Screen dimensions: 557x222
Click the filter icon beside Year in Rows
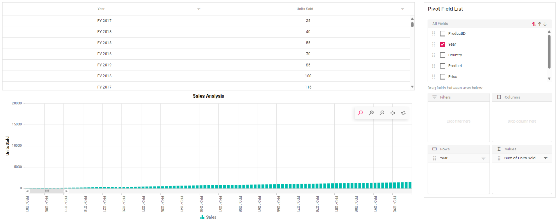click(x=483, y=158)
